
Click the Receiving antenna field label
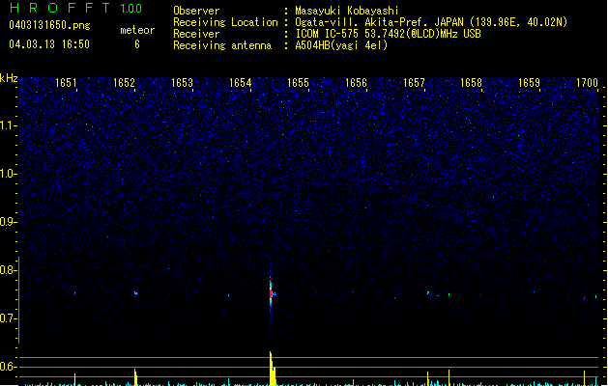point(222,45)
